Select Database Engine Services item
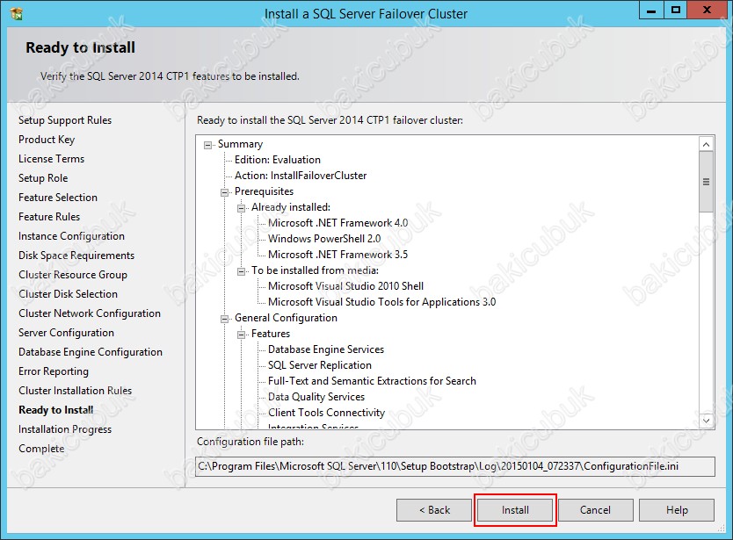The width and height of the screenshot is (733, 540). (x=326, y=349)
